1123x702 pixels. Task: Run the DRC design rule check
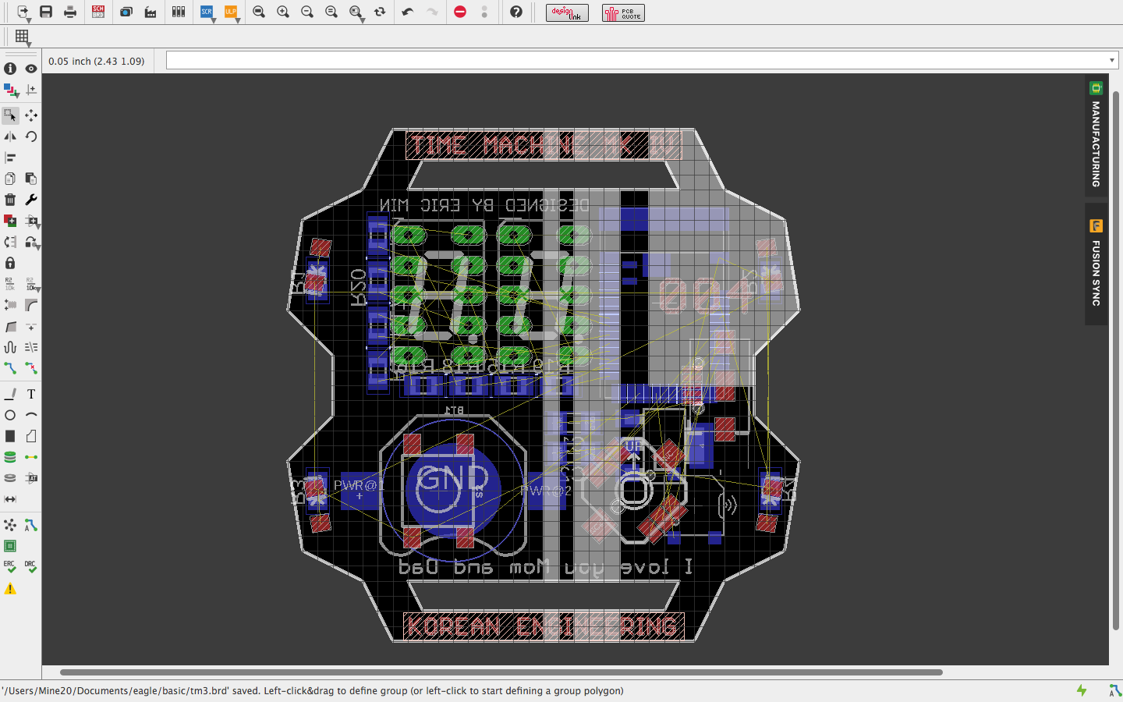[x=30, y=566]
